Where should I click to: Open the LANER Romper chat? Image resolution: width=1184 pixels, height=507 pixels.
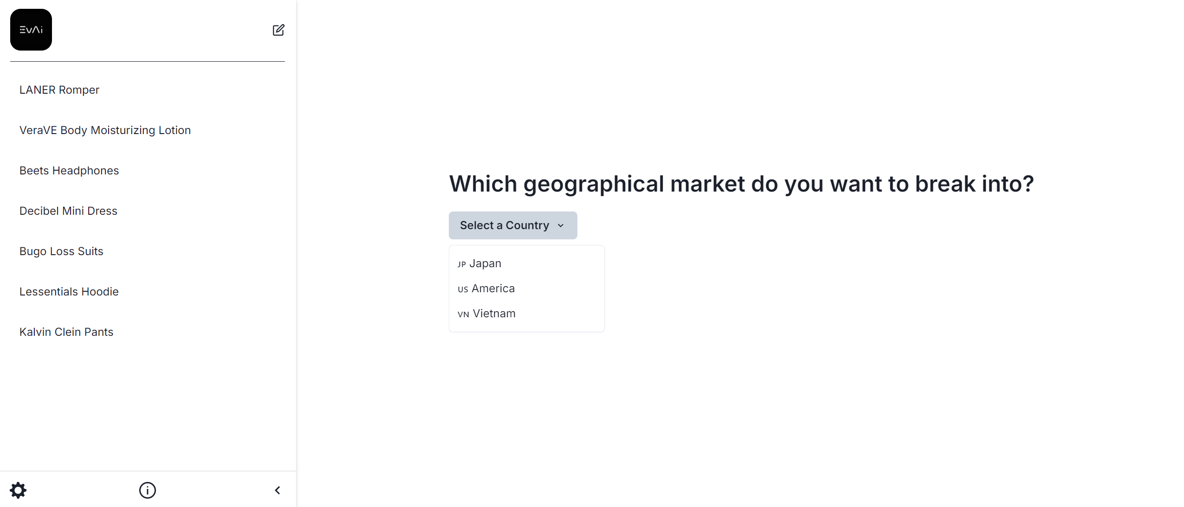pyautogui.click(x=59, y=90)
